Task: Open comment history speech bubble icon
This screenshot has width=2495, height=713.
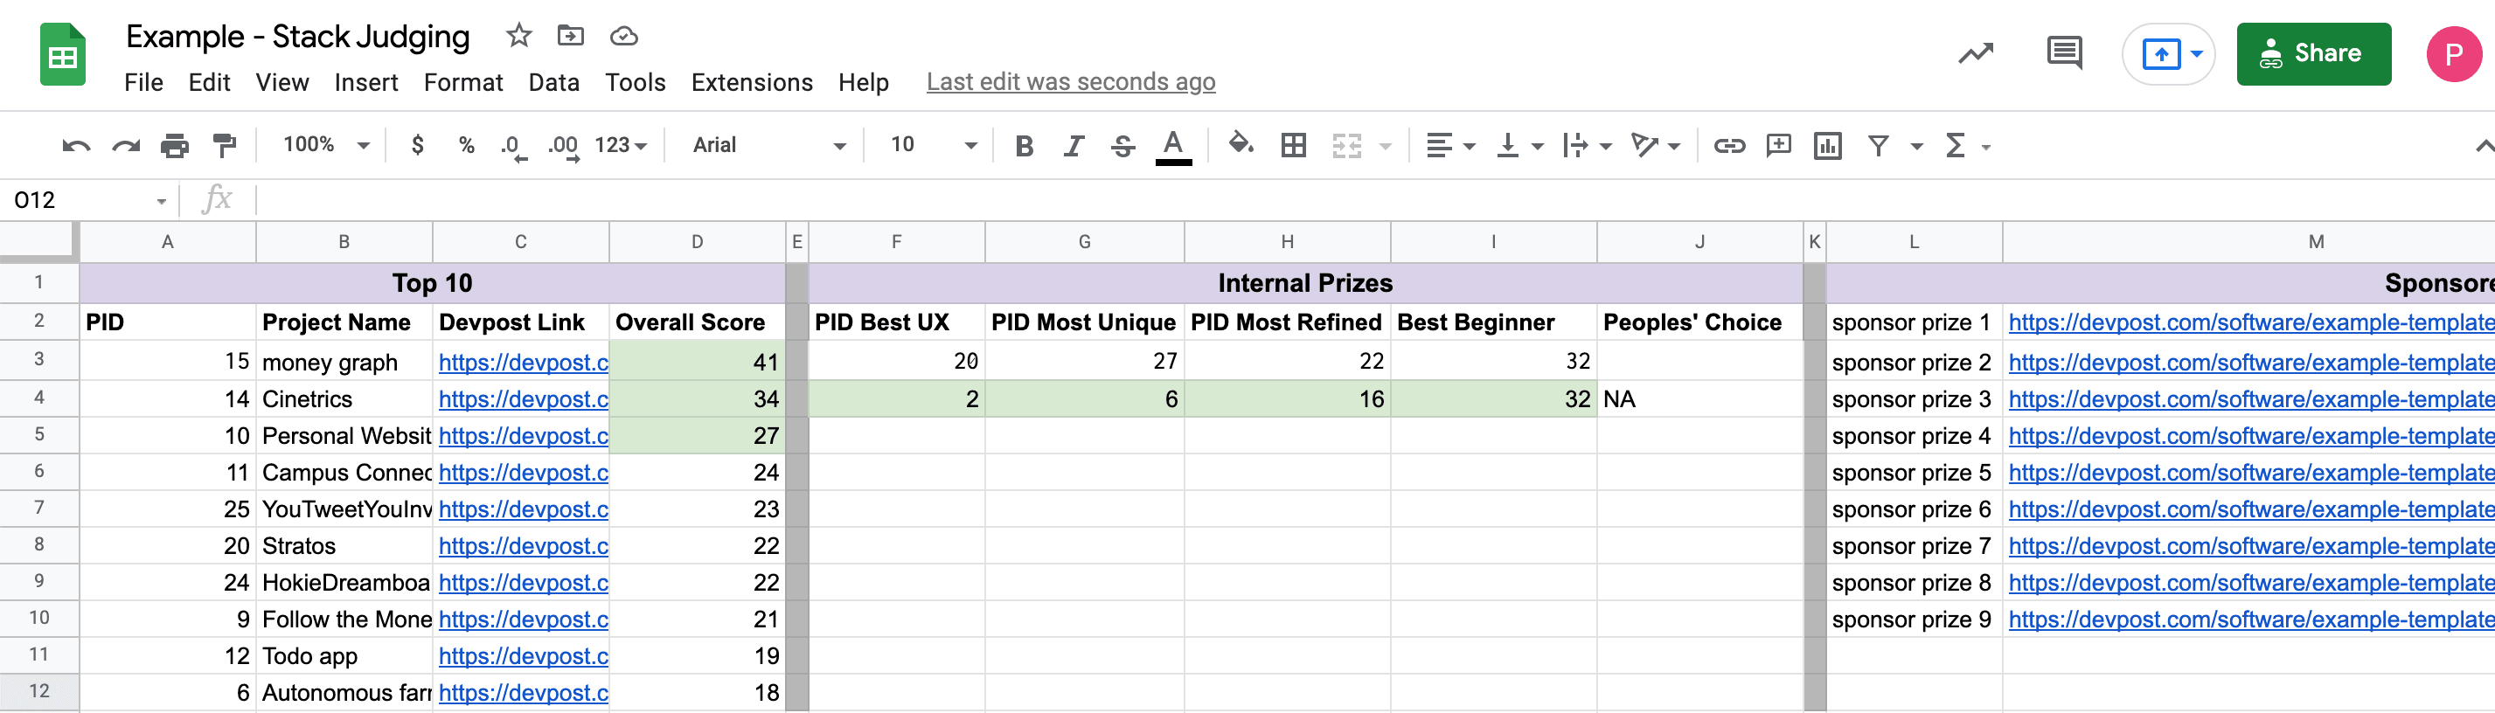Action: tap(2064, 52)
